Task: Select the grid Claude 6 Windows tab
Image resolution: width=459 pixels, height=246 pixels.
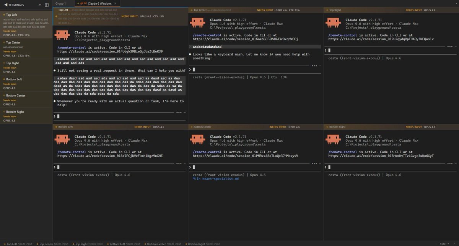Action: point(97,3)
